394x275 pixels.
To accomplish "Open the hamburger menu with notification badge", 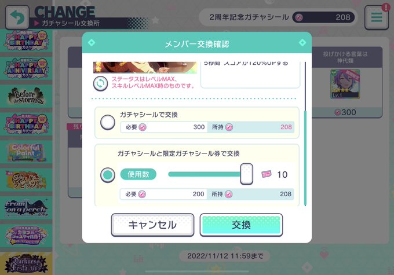I will [x=377, y=17].
